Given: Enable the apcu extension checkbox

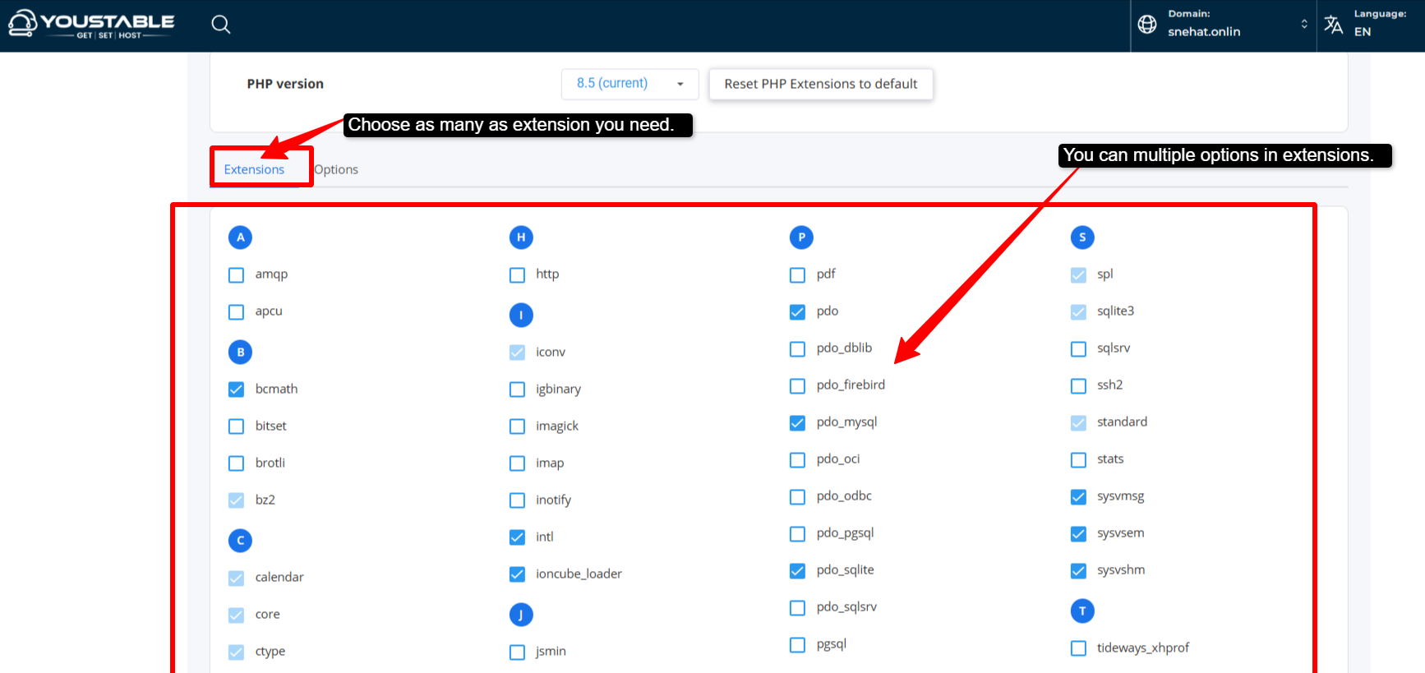Looking at the screenshot, I should coord(236,311).
